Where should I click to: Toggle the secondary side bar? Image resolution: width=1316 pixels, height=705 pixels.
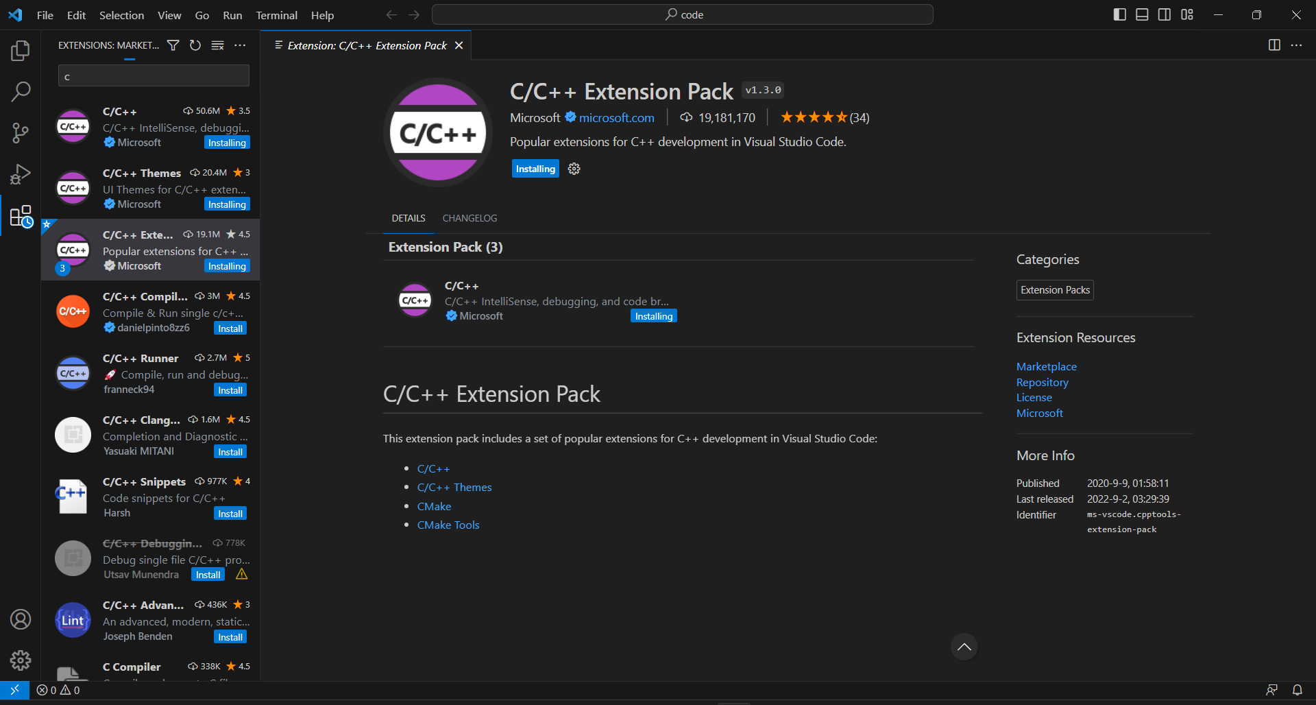(x=1165, y=14)
